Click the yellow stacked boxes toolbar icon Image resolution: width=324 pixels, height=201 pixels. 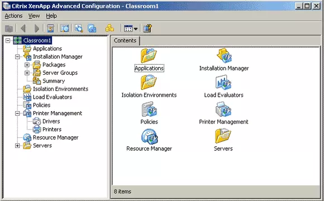click(109, 28)
